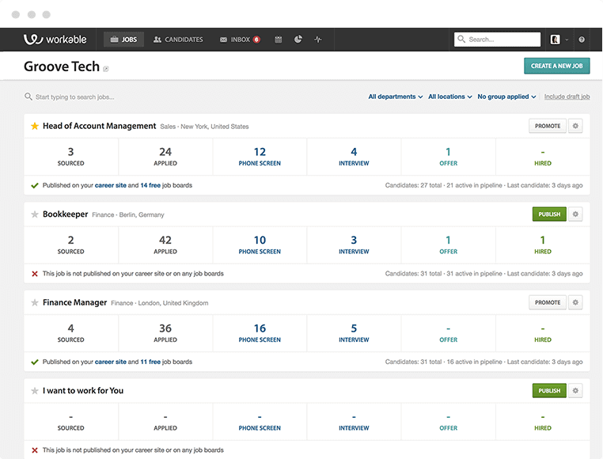Open the No group applied dropdown
Viewport: 603px width, 459px height.
506,97
